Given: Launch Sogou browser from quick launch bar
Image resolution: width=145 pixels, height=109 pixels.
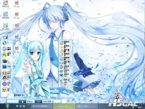Looking at the screenshot, I should 24,106.
